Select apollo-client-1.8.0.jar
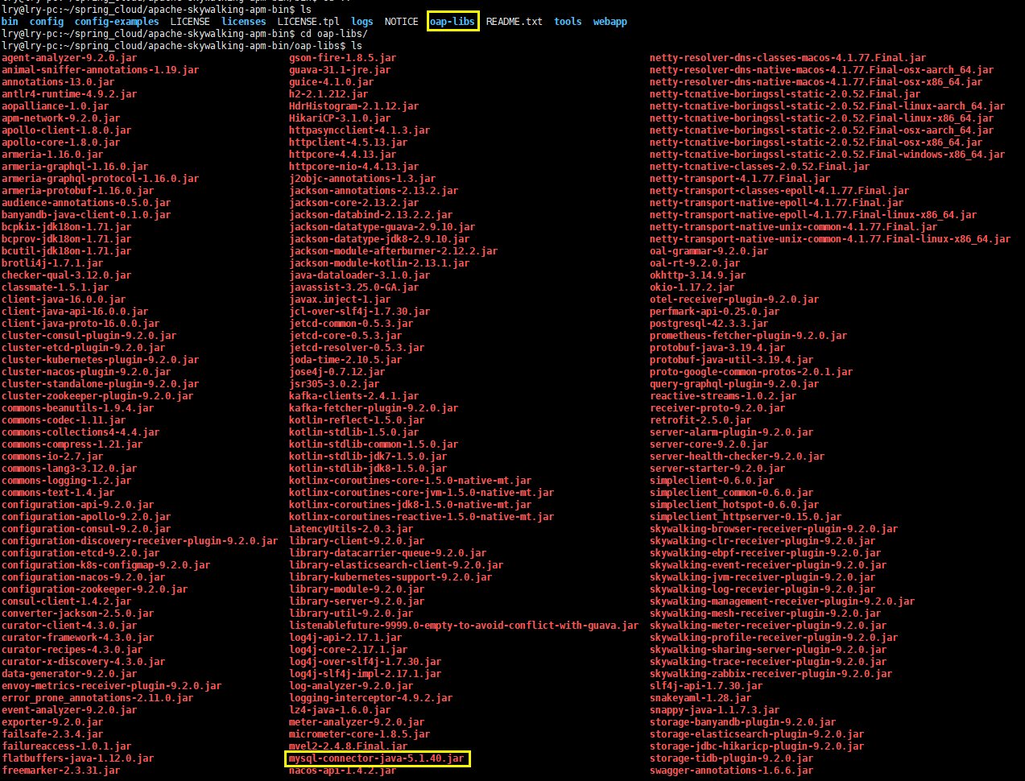Image resolution: width=1025 pixels, height=781 pixels. click(x=66, y=130)
